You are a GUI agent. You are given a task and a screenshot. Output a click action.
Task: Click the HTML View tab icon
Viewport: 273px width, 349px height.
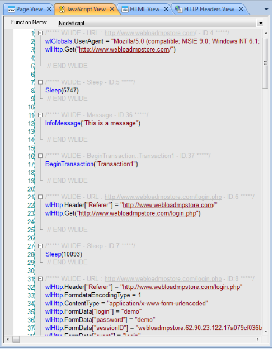coord(125,10)
